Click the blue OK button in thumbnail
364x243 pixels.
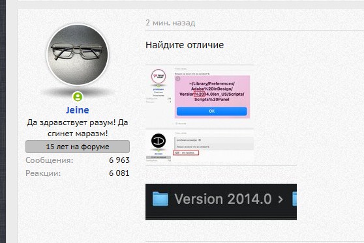(212, 111)
